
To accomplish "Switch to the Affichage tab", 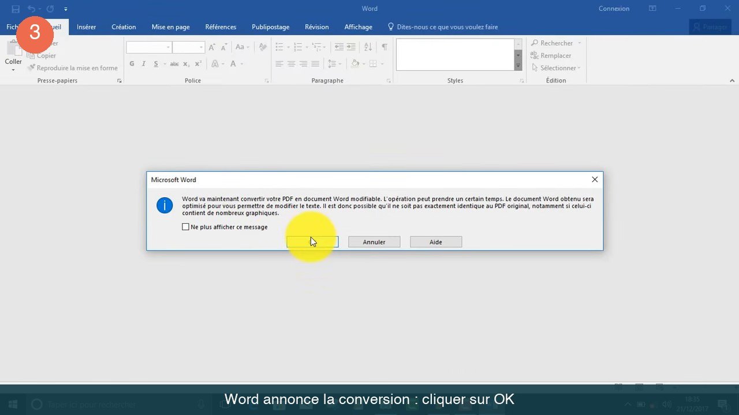I will [359, 27].
